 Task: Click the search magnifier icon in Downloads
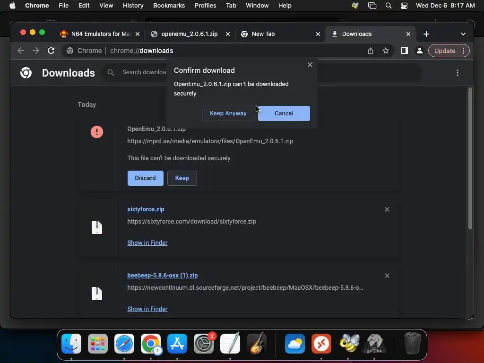[111, 72]
